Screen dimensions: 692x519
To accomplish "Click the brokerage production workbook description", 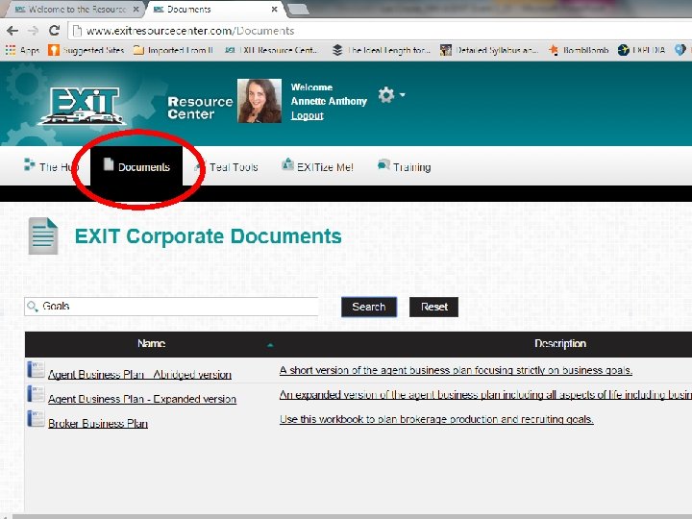I will [x=436, y=419].
